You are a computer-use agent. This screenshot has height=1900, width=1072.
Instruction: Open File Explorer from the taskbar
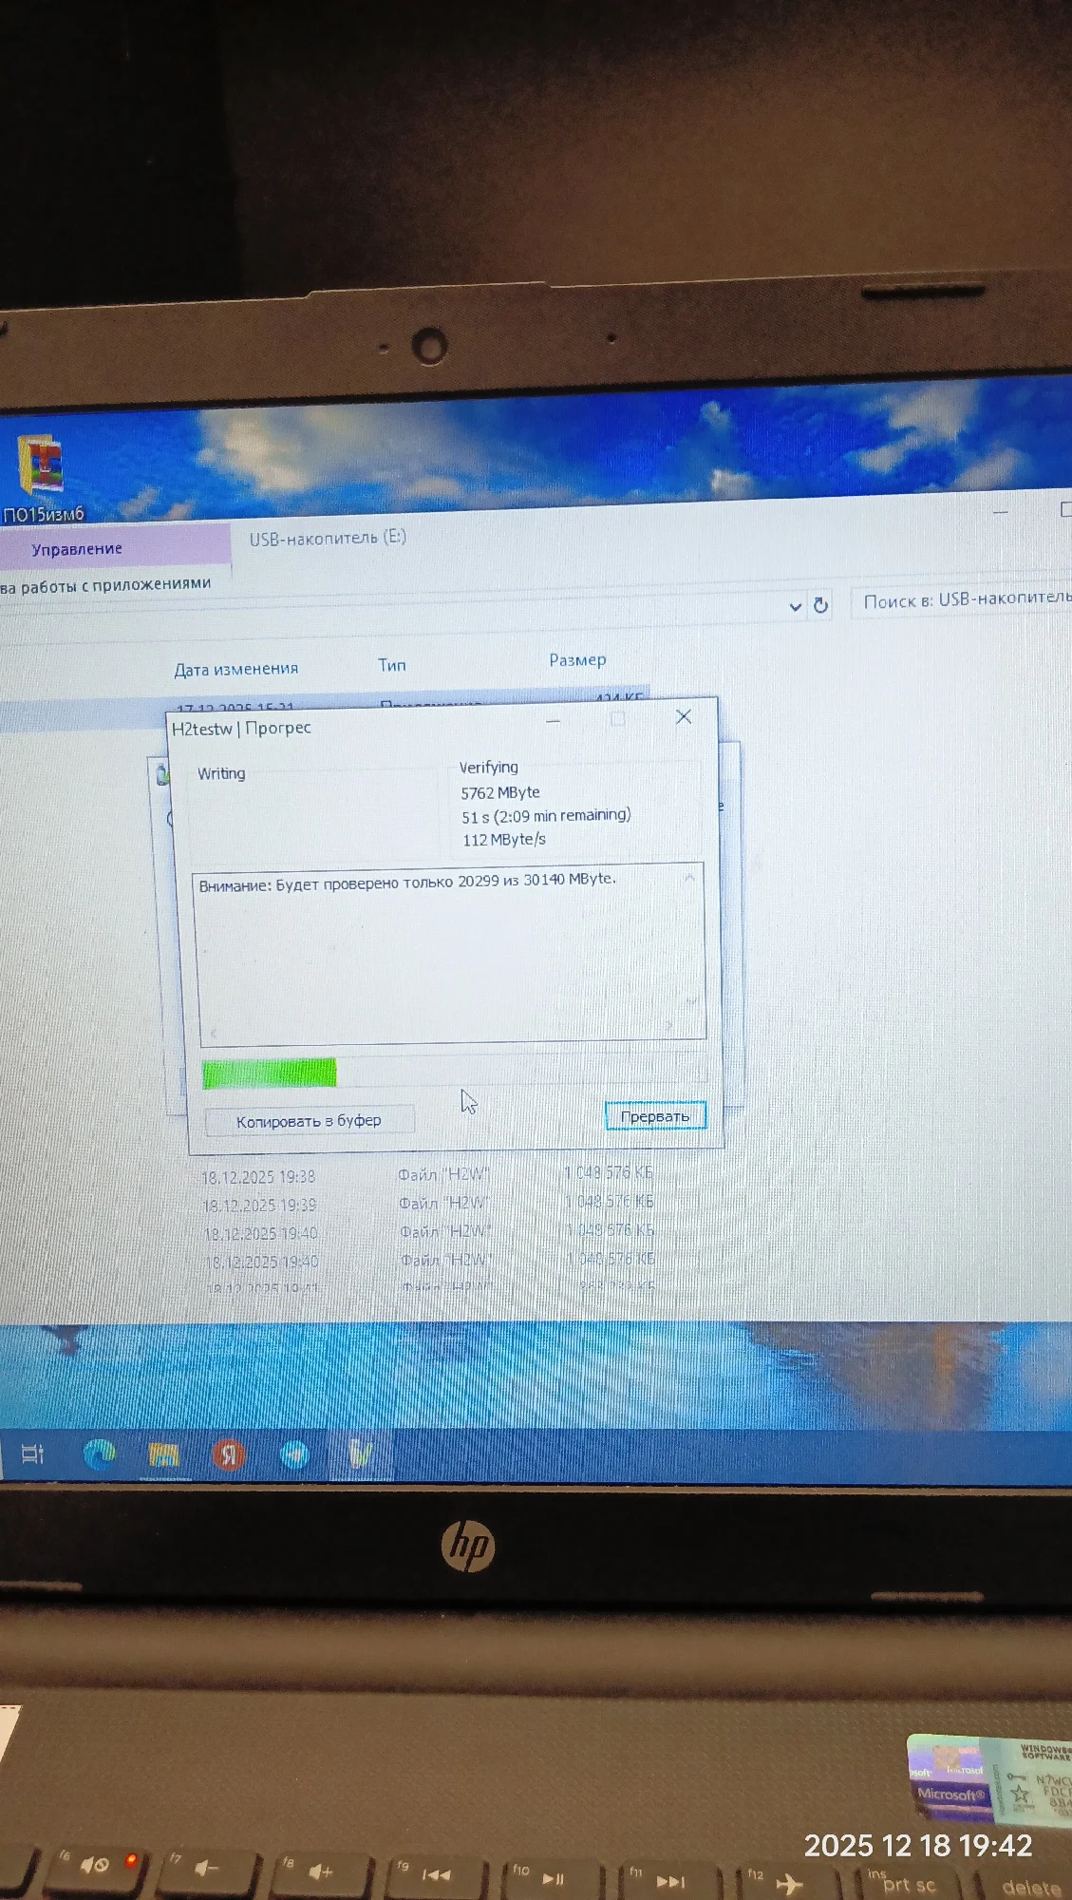pyautogui.click(x=163, y=1454)
